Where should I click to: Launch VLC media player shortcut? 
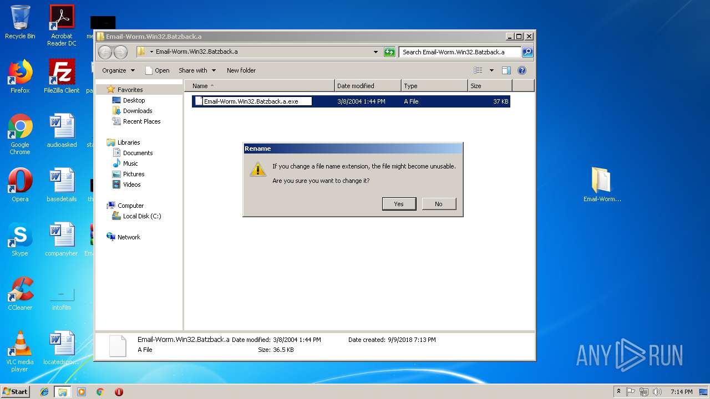pyautogui.click(x=20, y=351)
